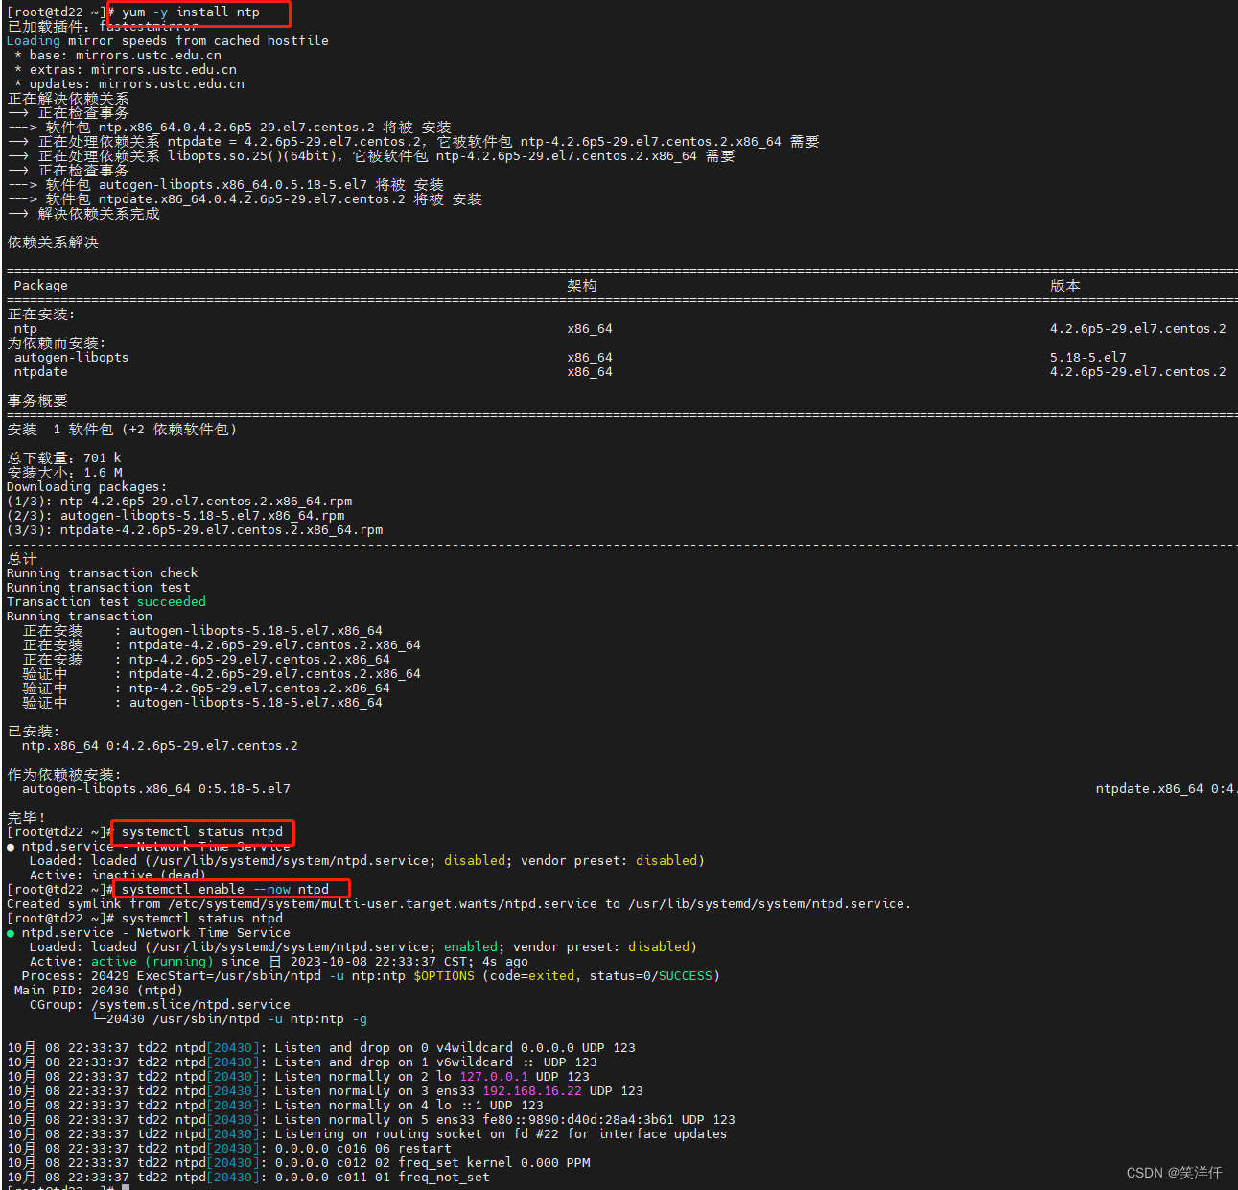This screenshot has width=1238, height=1190.
Task: Click the '版本' column header
Action: (x=1065, y=286)
